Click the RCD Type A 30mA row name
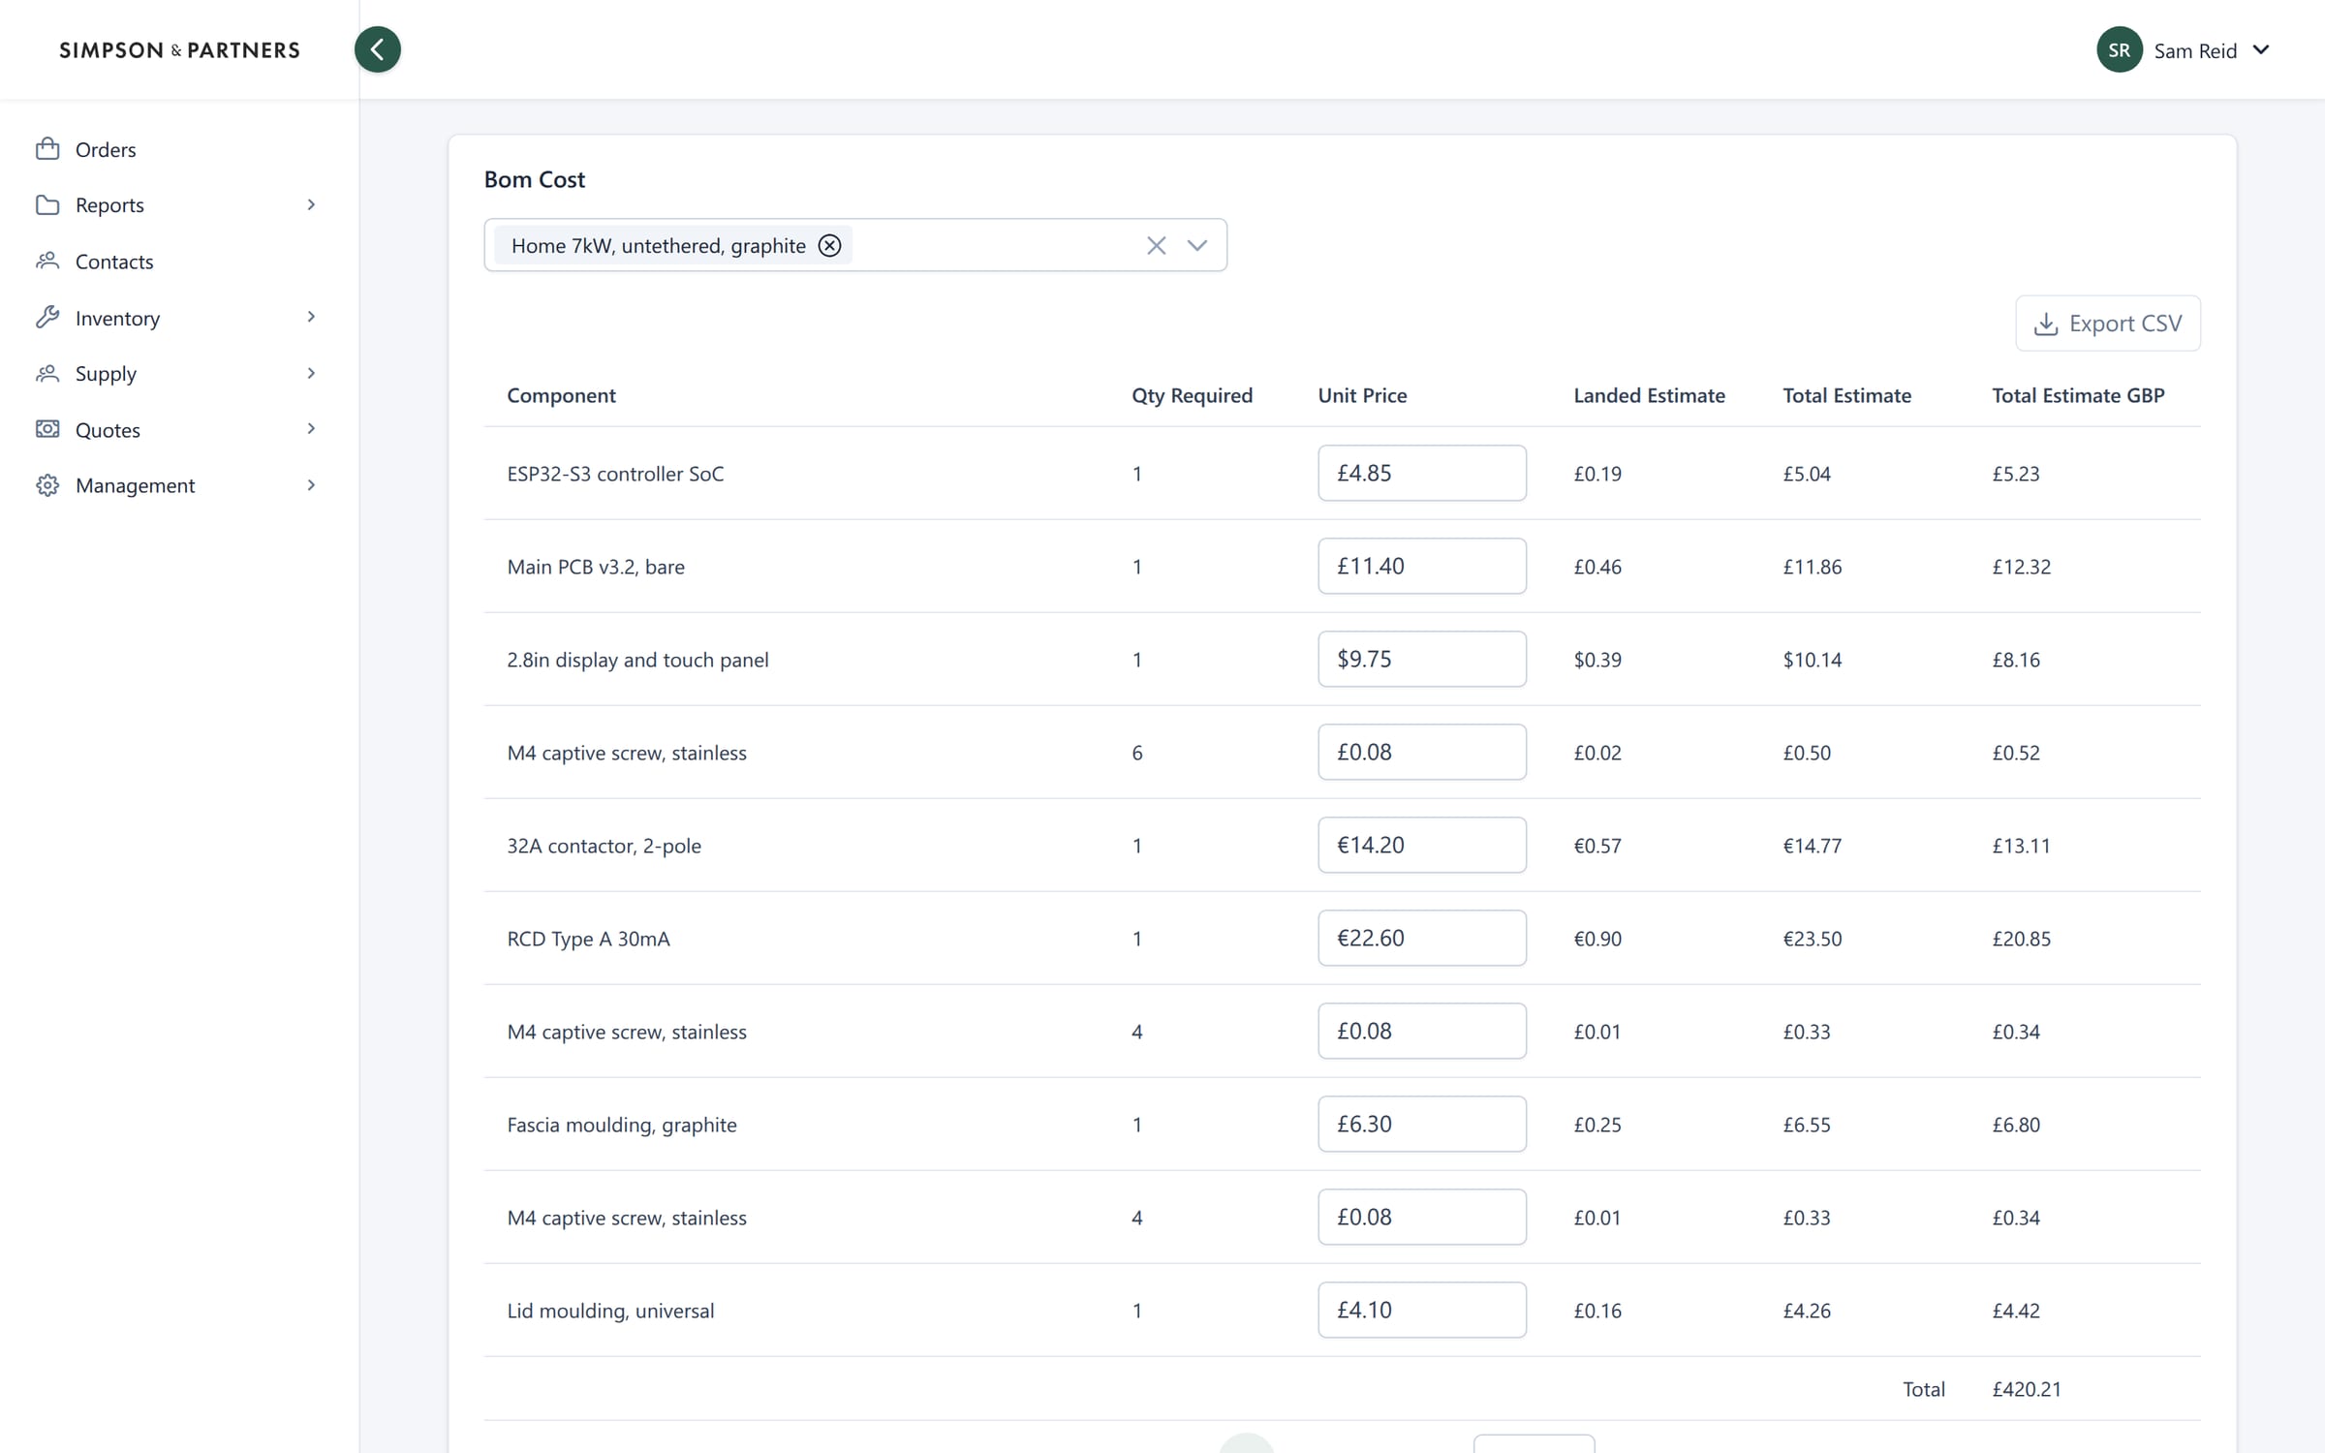 coord(588,939)
